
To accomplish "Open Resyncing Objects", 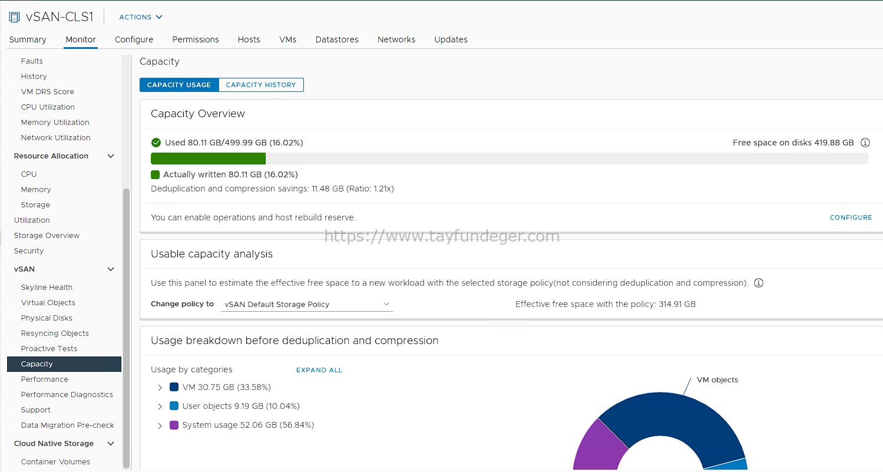I will pyautogui.click(x=55, y=333).
